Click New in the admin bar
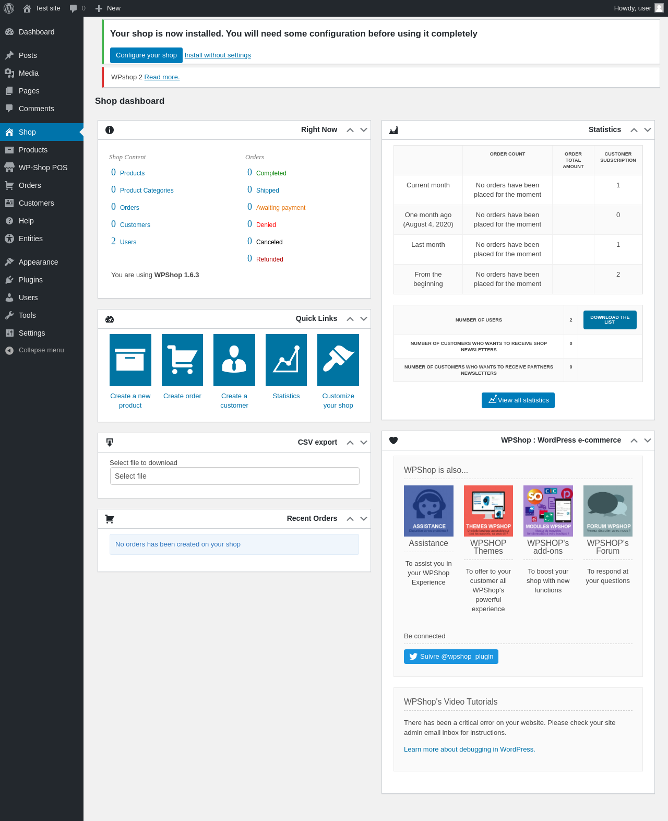This screenshot has height=821, width=668. pos(108,8)
